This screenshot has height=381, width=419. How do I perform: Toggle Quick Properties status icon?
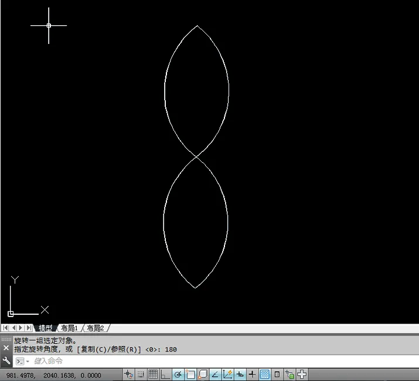(x=277, y=375)
